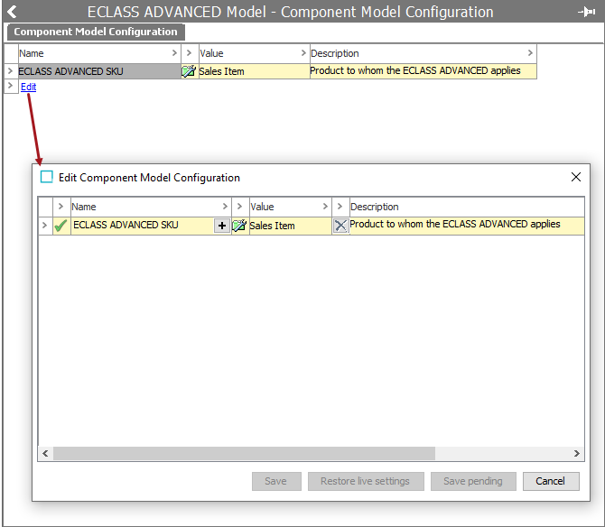Open the Value column chevron in the main table
This screenshot has height=527, width=605.
click(303, 53)
